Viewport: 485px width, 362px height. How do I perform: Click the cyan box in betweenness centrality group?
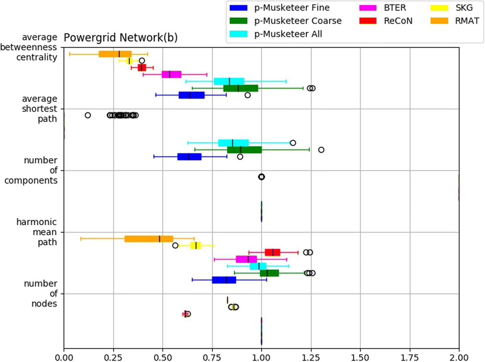point(229,81)
